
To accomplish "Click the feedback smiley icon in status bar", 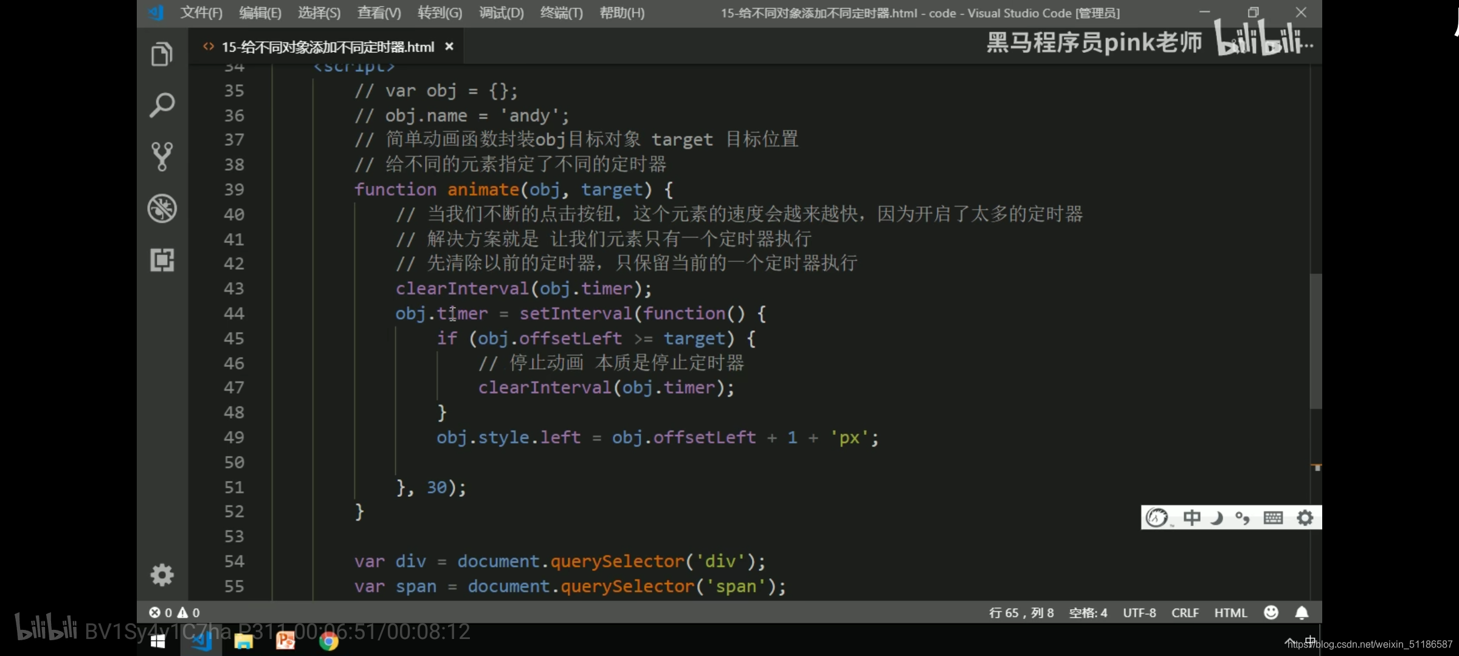I will point(1271,613).
